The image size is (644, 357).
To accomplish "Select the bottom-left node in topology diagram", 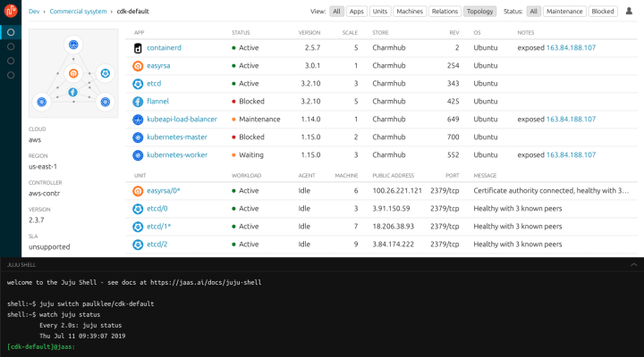I will pos(41,102).
